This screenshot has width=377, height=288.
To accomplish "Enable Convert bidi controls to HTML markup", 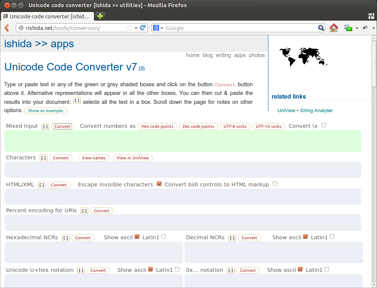I will (x=275, y=184).
